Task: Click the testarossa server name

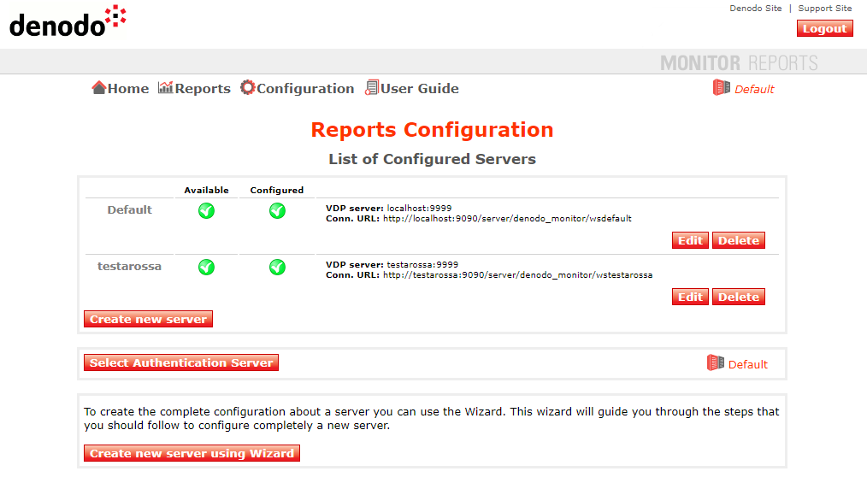Action: 129,267
